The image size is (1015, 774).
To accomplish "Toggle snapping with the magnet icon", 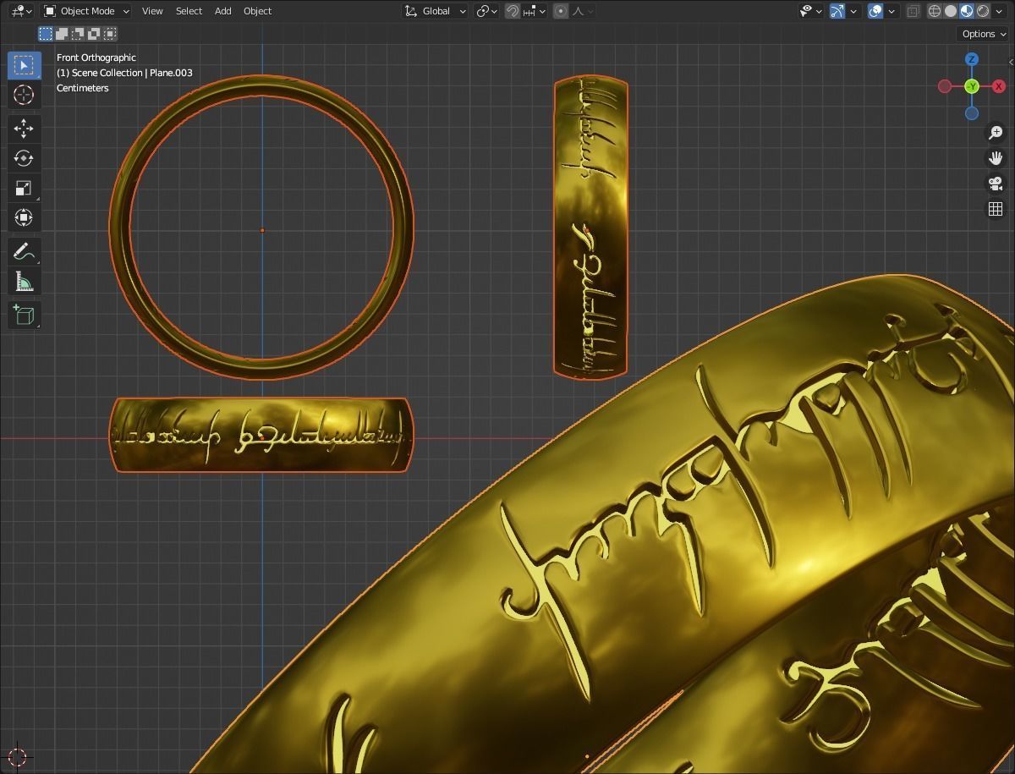I will 512,11.
